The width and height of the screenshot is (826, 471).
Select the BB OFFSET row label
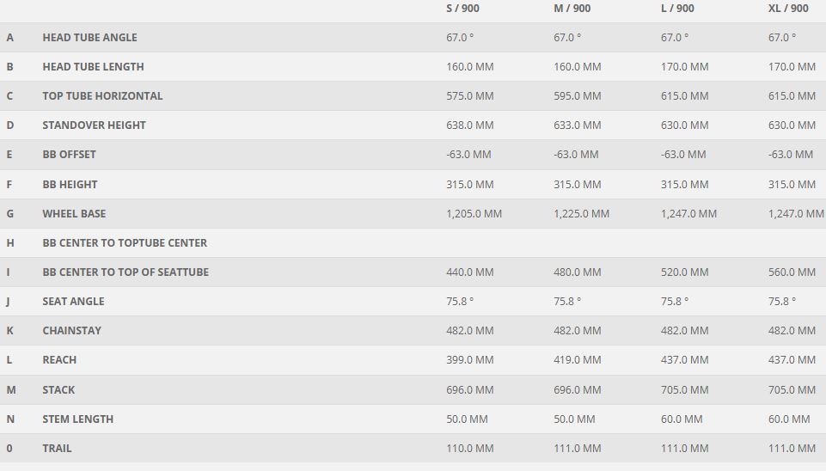pyautogui.click(x=69, y=155)
